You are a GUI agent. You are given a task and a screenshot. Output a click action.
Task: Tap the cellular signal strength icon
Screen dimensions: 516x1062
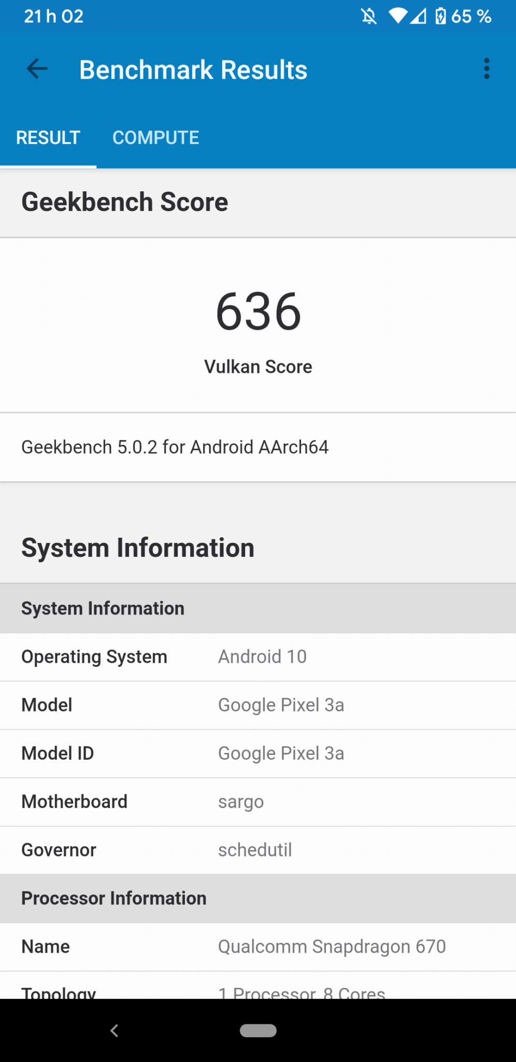419,17
